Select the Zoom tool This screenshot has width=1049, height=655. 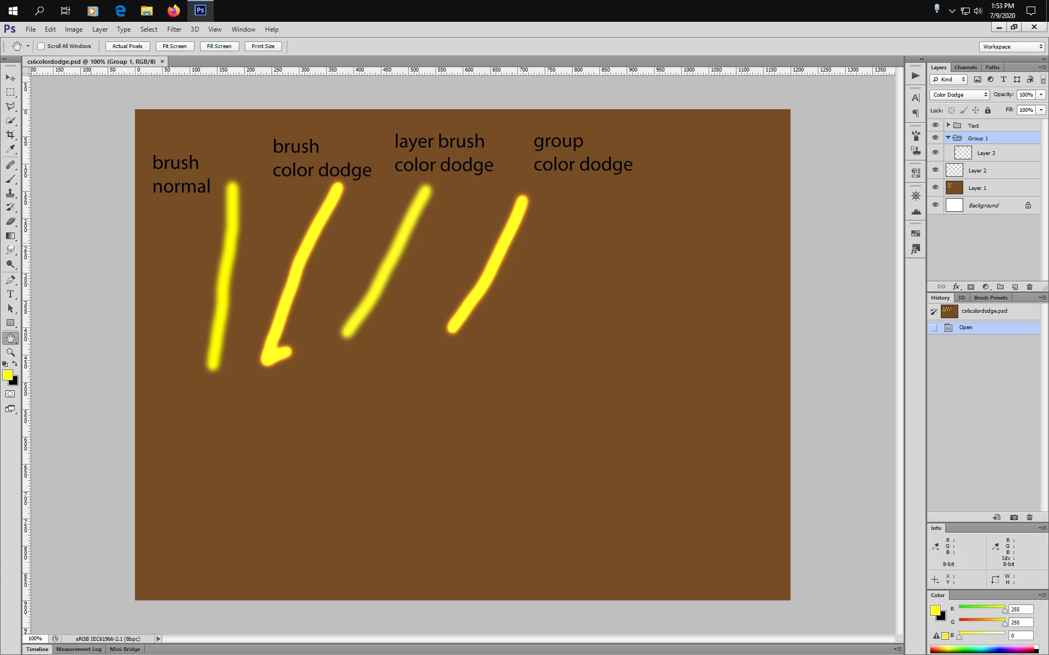click(x=10, y=353)
